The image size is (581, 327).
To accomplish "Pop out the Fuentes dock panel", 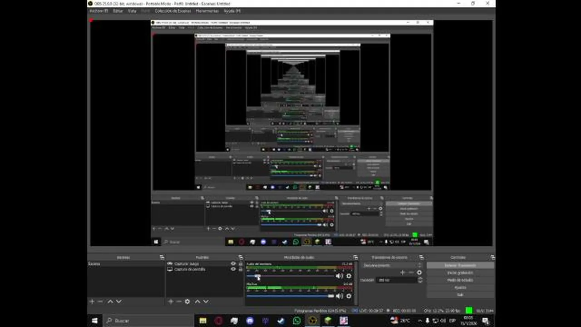I will pyautogui.click(x=241, y=258).
